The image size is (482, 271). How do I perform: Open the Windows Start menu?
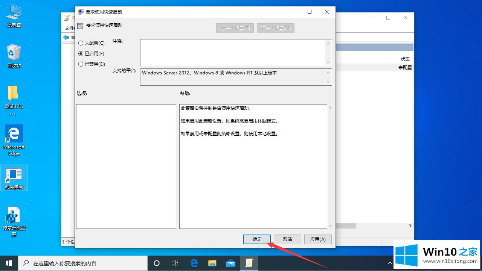9,263
